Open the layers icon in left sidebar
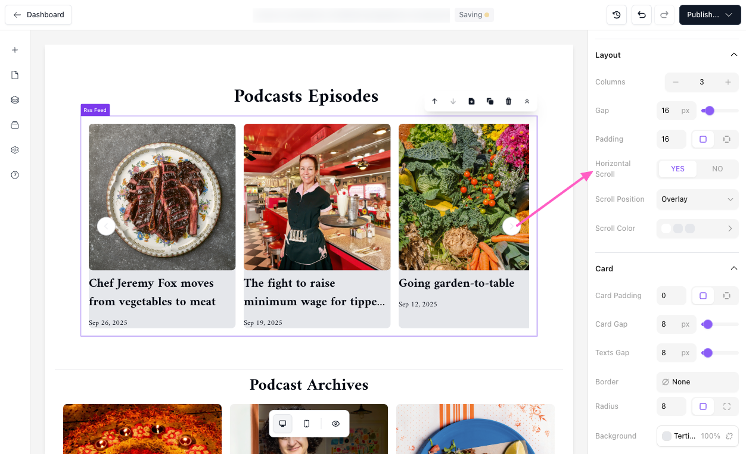The image size is (746, 454). [15, 100]
